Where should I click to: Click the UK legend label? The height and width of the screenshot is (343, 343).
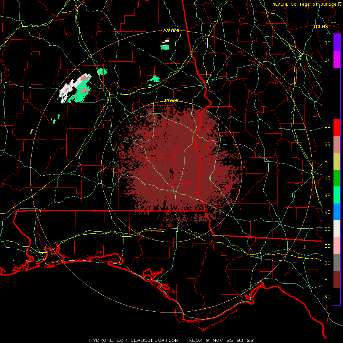[327, 60]
